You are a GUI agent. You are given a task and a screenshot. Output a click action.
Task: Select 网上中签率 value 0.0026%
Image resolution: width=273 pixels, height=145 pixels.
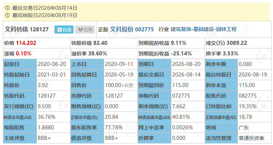182,128
